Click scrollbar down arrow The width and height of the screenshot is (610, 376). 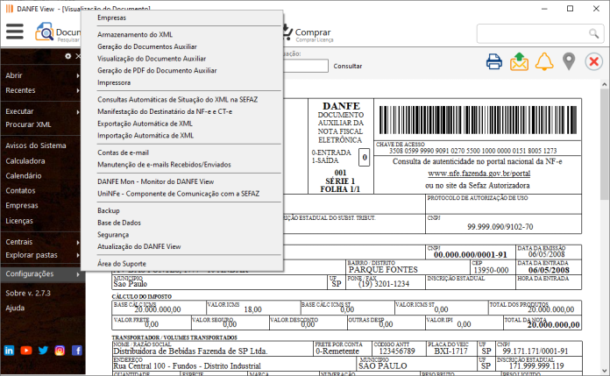tap(604, 372)
